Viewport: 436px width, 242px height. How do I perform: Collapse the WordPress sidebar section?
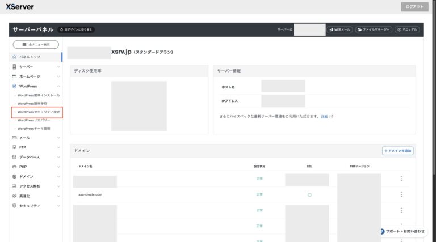58,86
